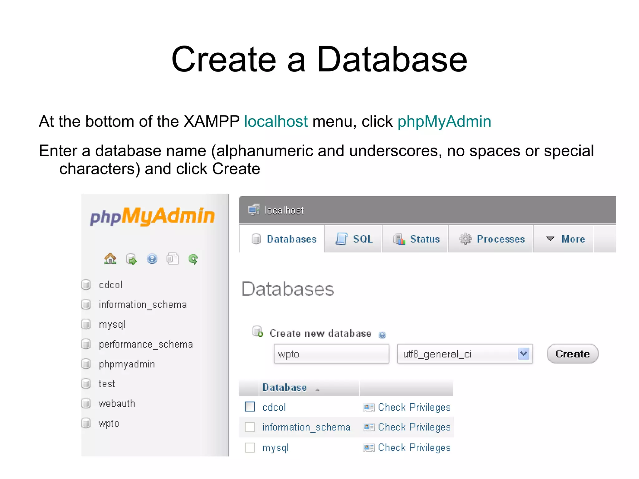
Task: Click the database icon beside test
Action: tap(86, 384)
